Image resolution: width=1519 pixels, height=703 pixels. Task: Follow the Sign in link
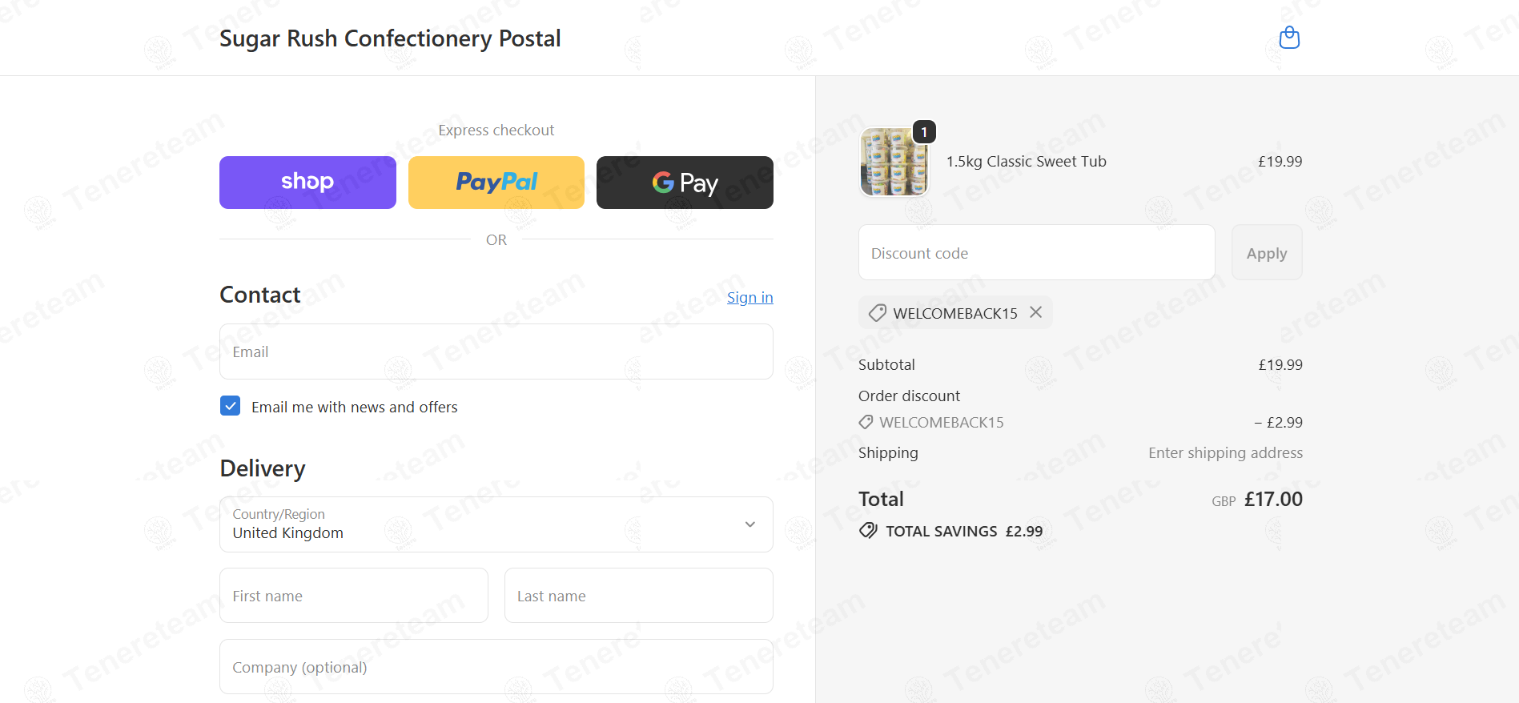tap(749, 298)
